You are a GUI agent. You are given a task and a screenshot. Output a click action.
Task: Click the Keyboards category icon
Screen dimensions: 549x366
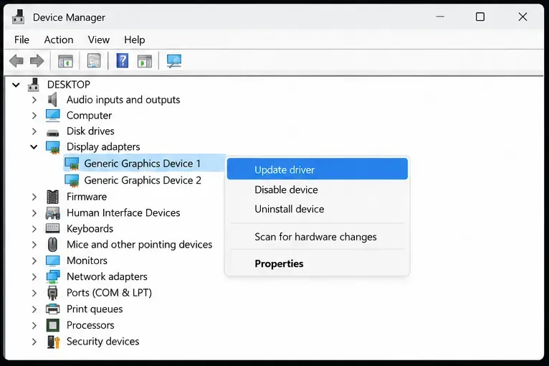click(53, 229)
